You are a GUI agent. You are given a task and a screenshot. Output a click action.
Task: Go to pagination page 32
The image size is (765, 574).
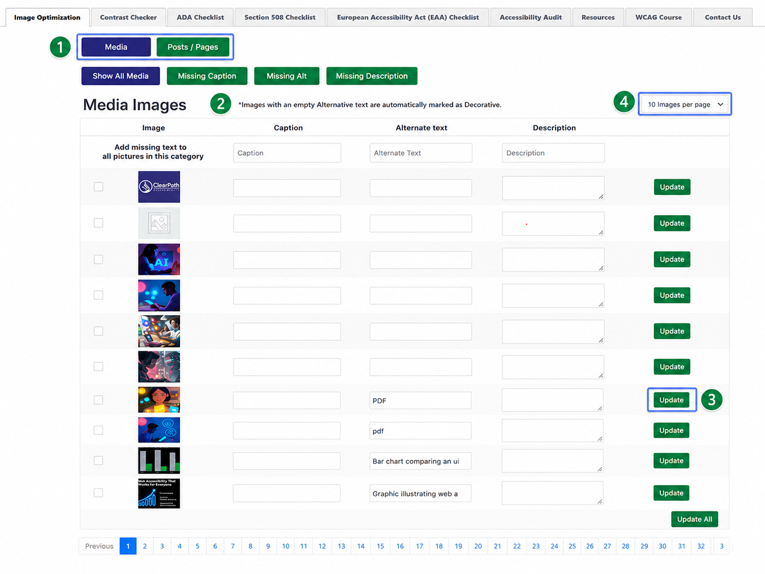click(x=701, y=546)
